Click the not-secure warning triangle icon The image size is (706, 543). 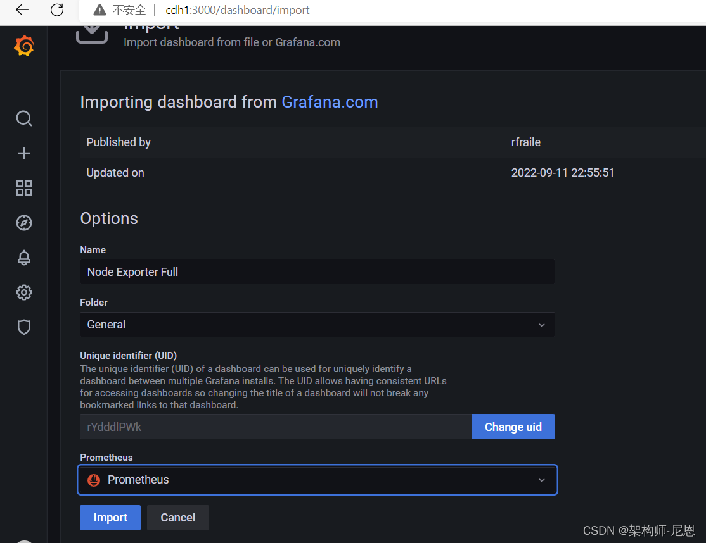click(x=99, y=10)
